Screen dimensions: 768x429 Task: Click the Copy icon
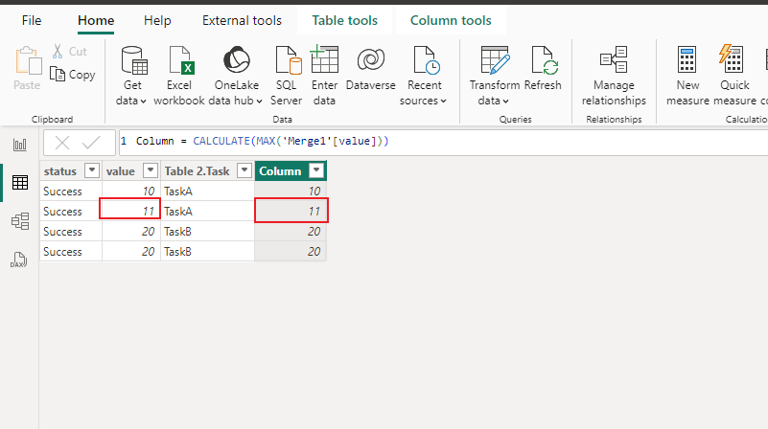pyautogui.click(x=58, y=75)
